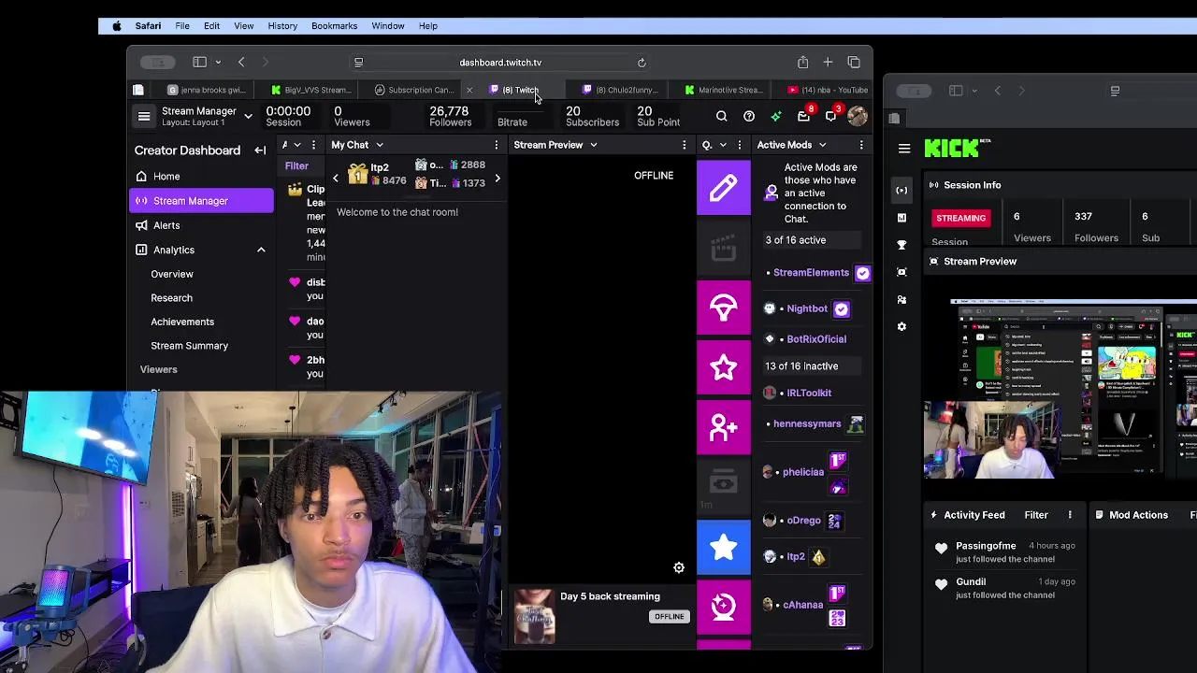Open Stream Preview panel three-dot options
Viewport: 1197px width, 673px height.
coord(685,145)
